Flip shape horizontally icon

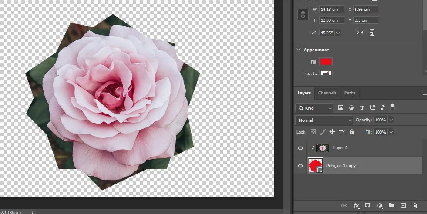pyautogui.click(x=360, y=32)
